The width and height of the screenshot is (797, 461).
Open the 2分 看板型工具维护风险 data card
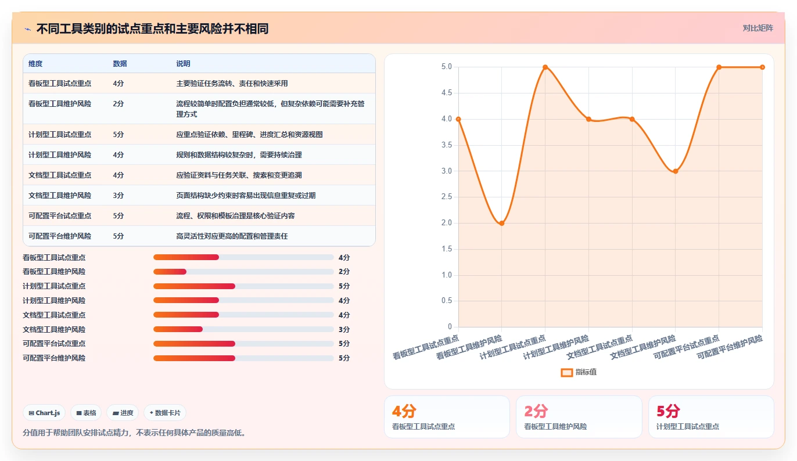579,417
